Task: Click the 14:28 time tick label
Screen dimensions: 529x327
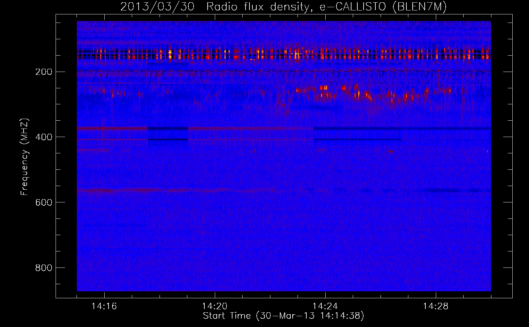Action: 436,306
